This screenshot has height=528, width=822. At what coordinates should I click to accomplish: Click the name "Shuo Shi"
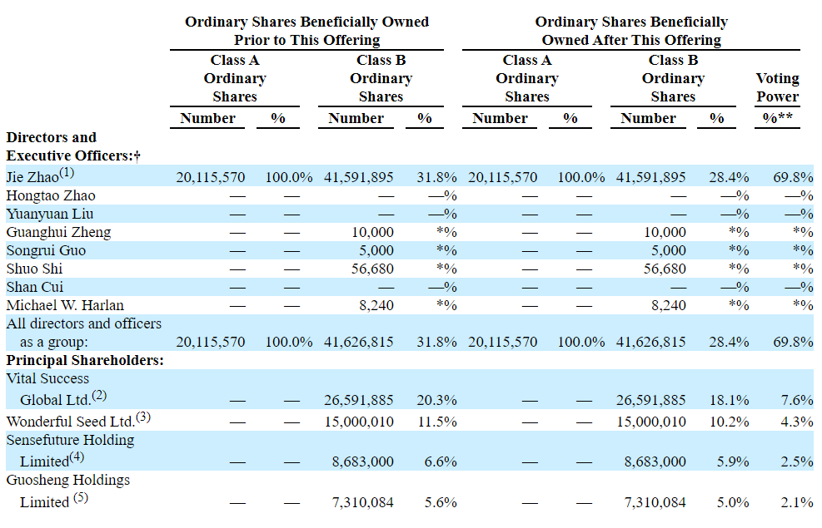[35, 269]
